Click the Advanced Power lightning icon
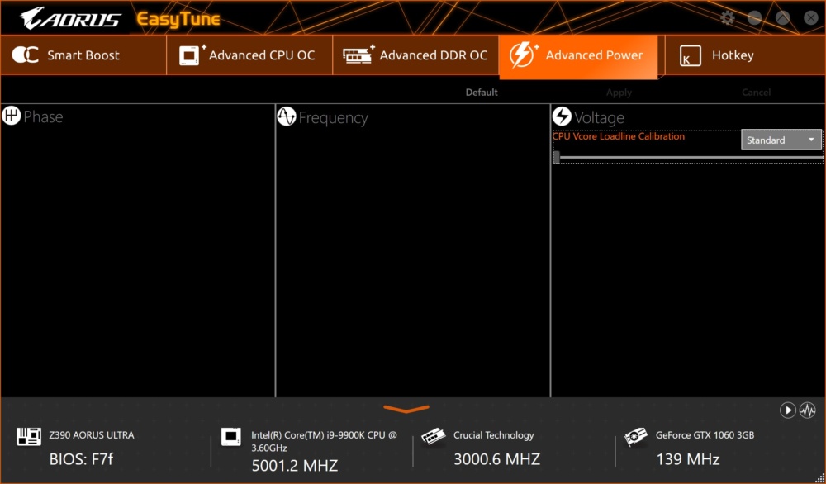The image size is (826, 484). tap(523, 55)
